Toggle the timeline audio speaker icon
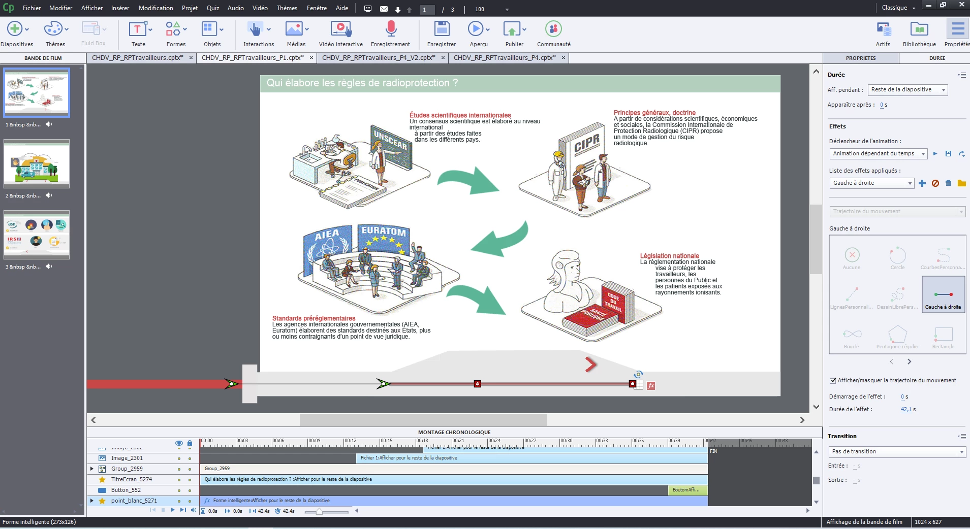This screenshot has height=529, width=970. point(193,510)
